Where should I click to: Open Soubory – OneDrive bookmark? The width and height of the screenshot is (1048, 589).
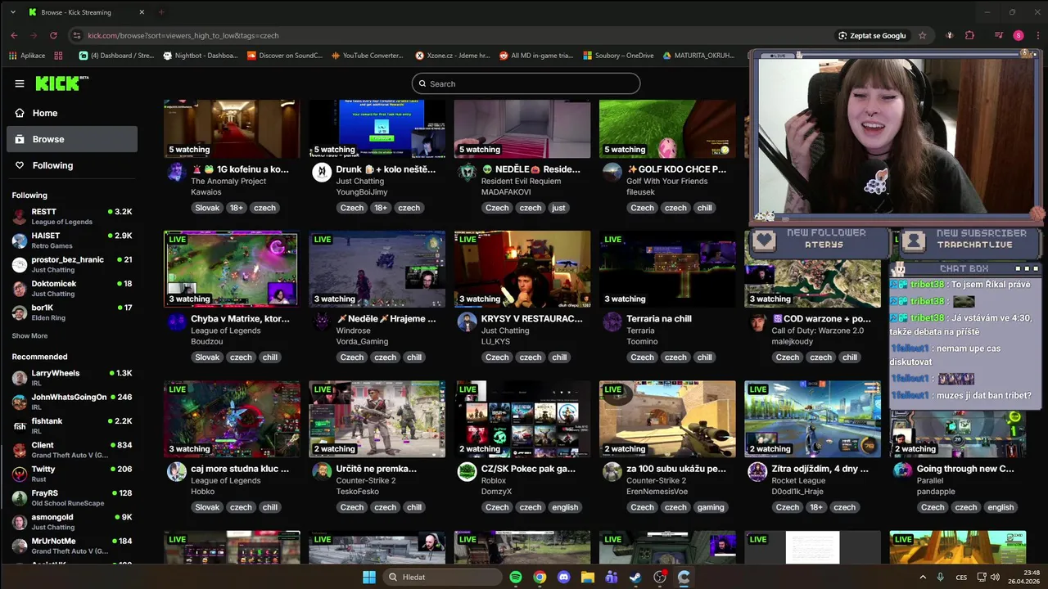coord(618,56)
